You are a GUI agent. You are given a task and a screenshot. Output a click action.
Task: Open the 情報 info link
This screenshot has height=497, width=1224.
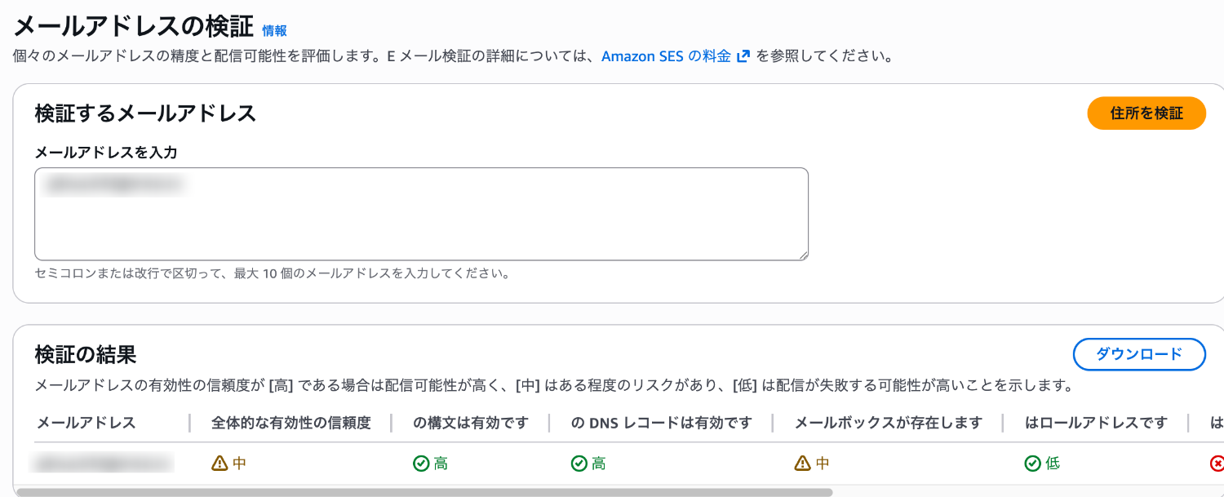pyautogui.click(x=274, y=31)
